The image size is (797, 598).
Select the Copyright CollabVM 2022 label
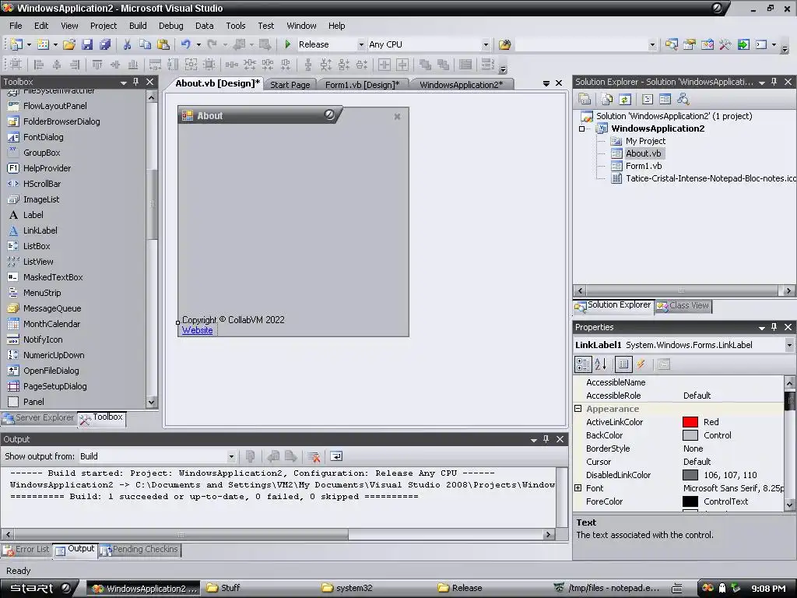tap(233, 320)
